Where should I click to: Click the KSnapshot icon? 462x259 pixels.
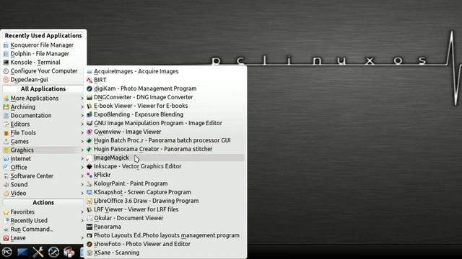[x=90, y=192]
